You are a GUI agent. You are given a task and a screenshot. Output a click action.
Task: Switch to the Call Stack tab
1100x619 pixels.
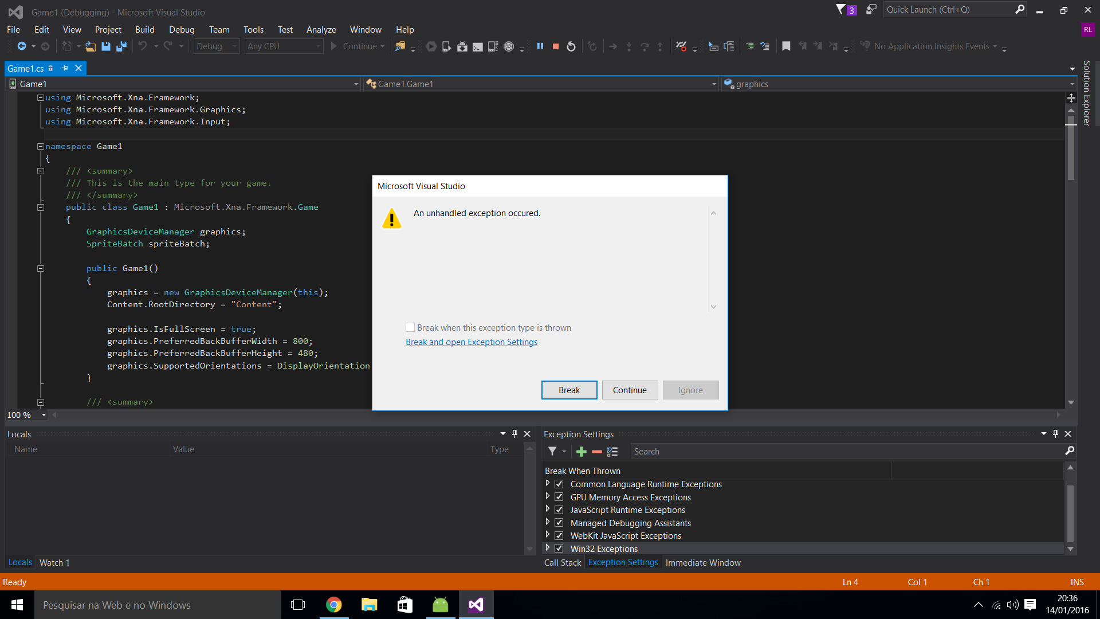tap(563, 563)
